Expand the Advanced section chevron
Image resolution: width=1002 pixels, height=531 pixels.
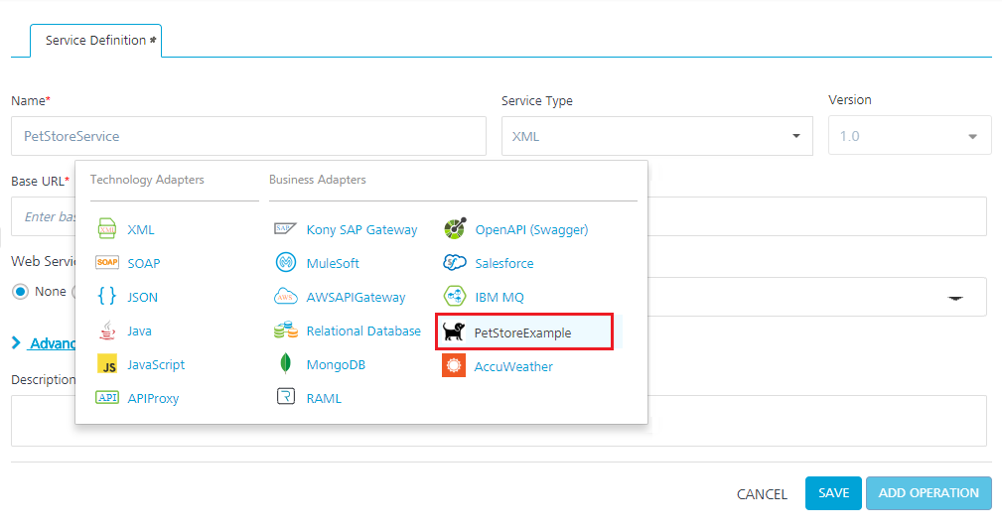16,343
